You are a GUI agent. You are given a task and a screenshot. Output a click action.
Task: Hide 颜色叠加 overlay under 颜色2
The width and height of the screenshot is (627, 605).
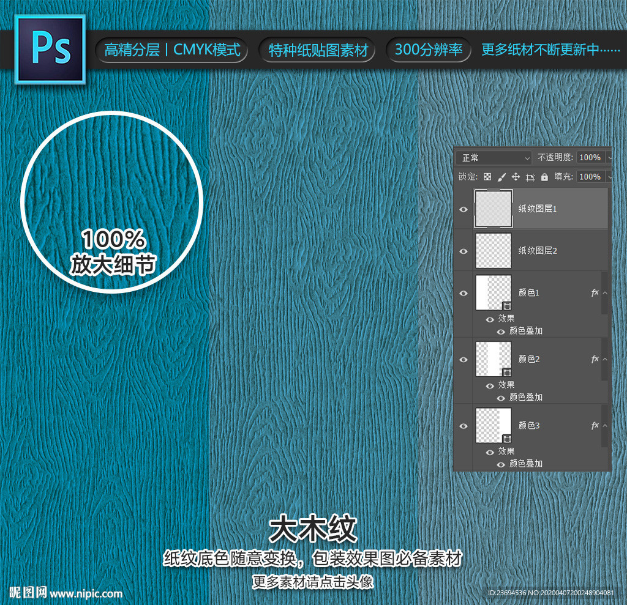pos(501,398)
